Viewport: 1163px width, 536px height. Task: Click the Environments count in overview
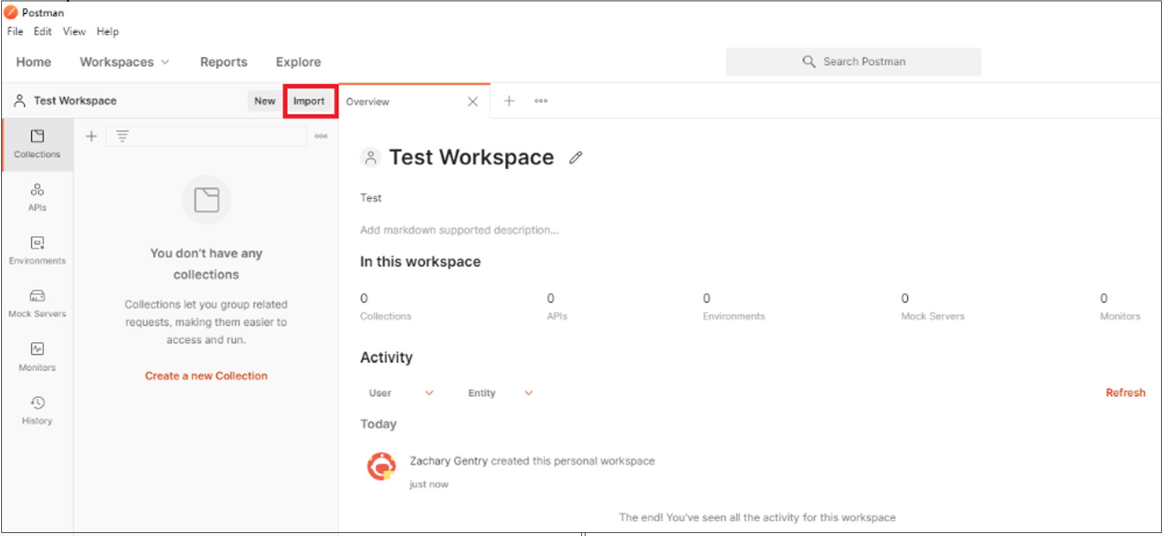pos(734,307)
